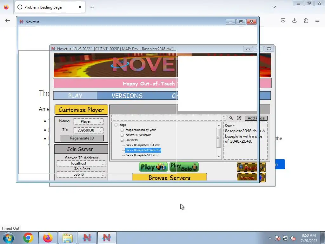Click the map search text box

point(169,118)
